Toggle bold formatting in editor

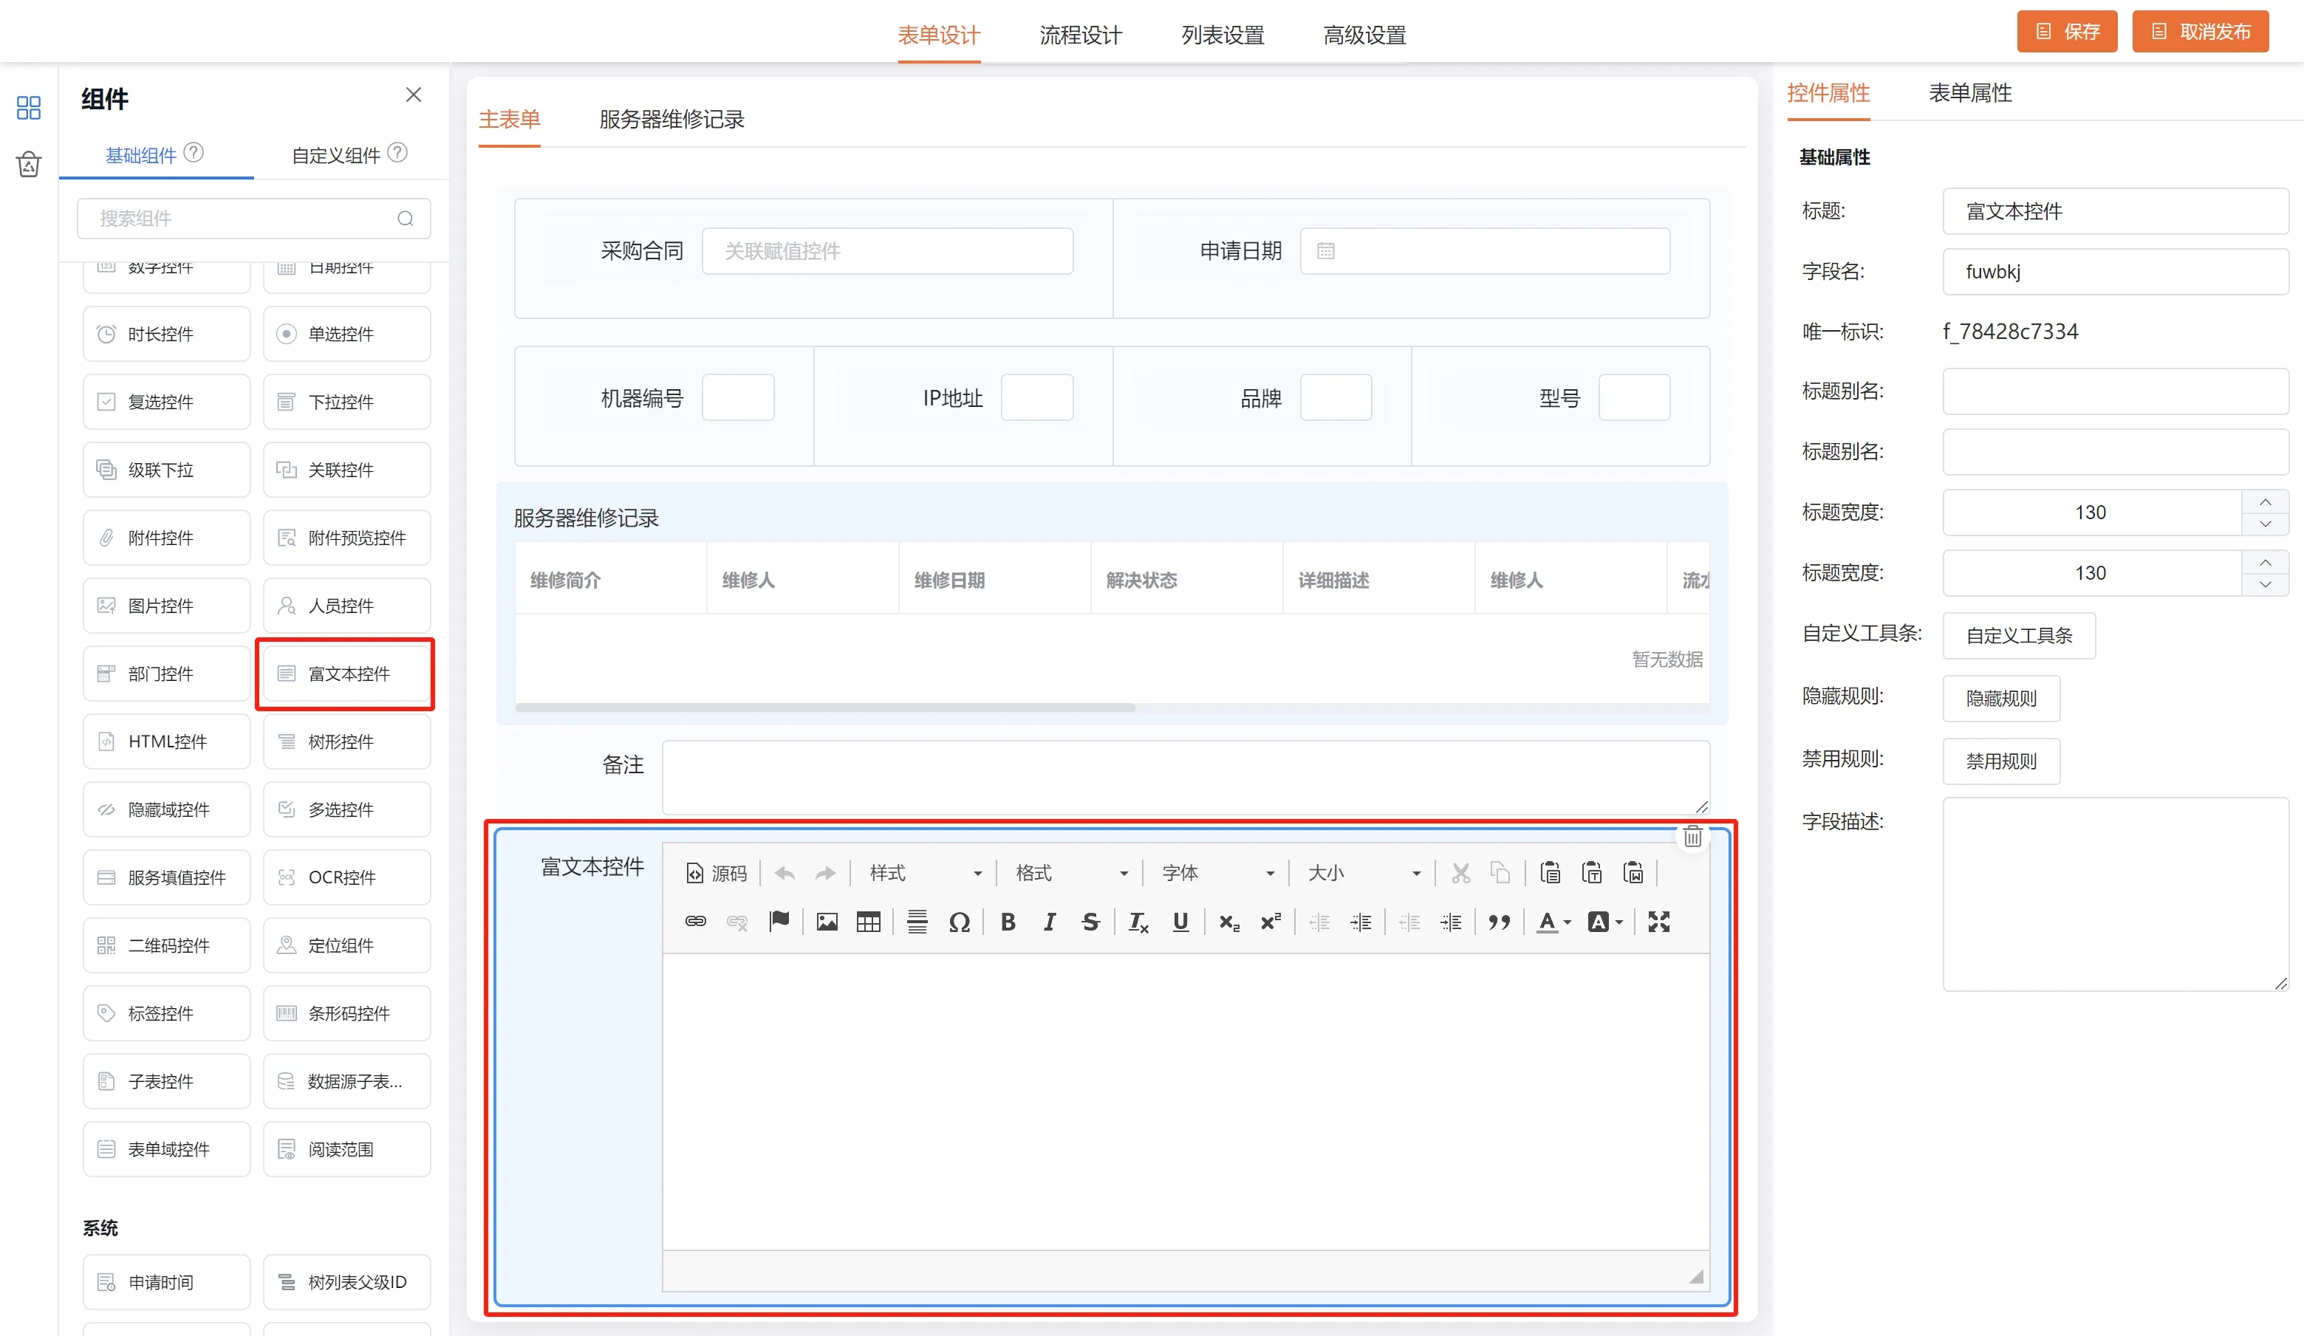(1008, 922)
